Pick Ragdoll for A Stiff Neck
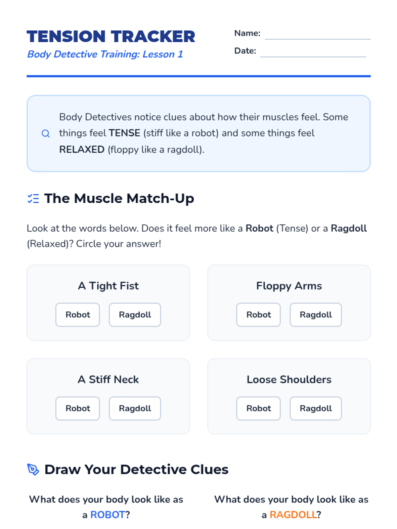Screen dimensions: 397x529 point(135,408)
